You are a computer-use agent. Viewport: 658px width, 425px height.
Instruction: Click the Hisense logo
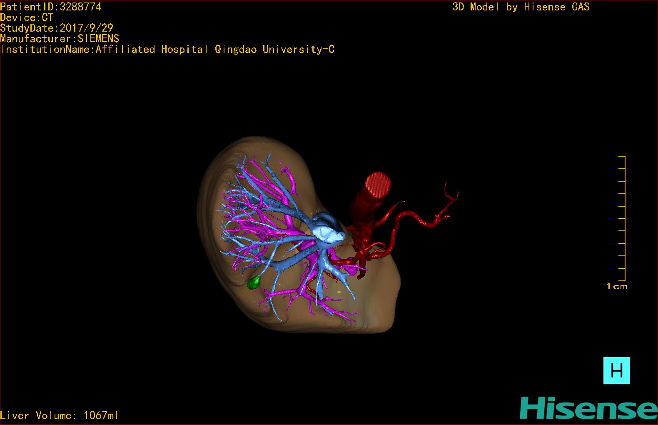click(588, 408)
